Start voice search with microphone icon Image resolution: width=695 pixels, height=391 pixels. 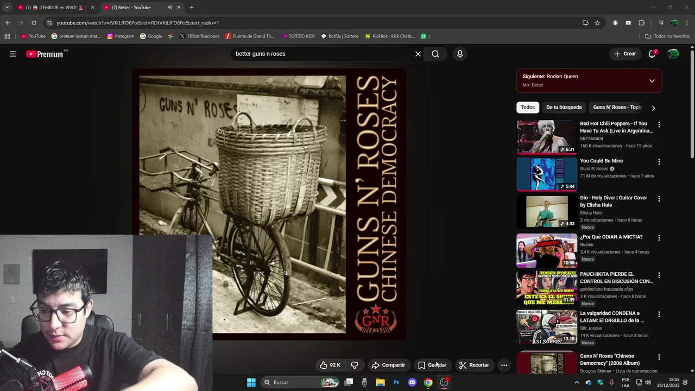coord(460,54)
